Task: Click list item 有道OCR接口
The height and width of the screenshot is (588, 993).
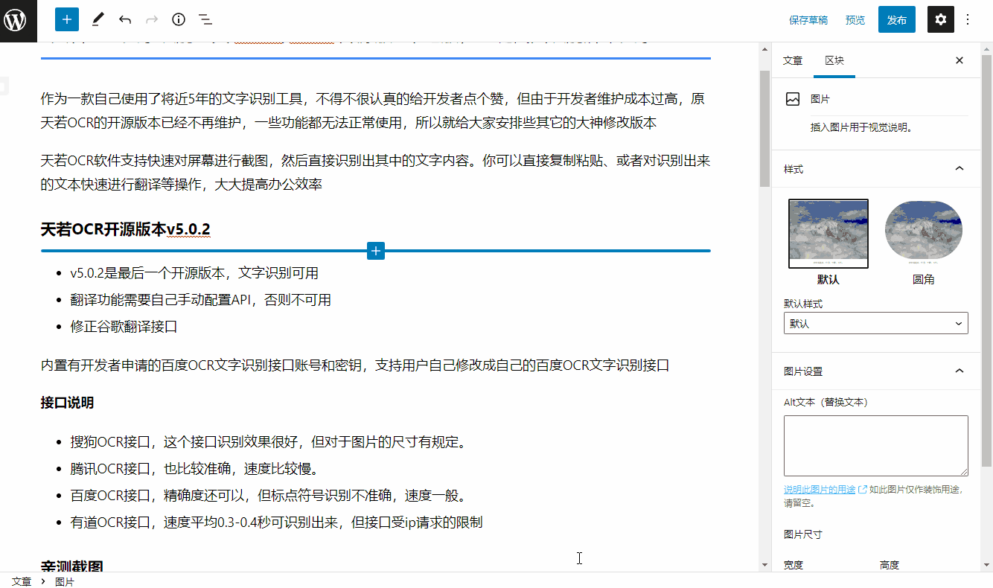Action: tap(276, 523)
